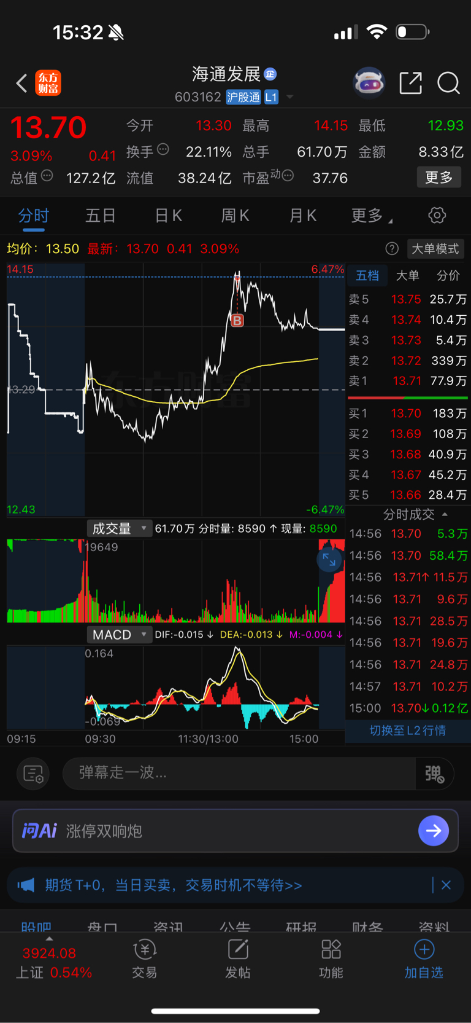This screenshot has width=471, height=1023.
Task: Tap the 沪股通 tag
Action: [x=243, y=97]
